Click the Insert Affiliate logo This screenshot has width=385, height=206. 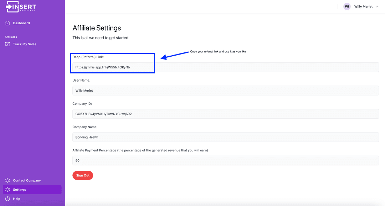20,6
